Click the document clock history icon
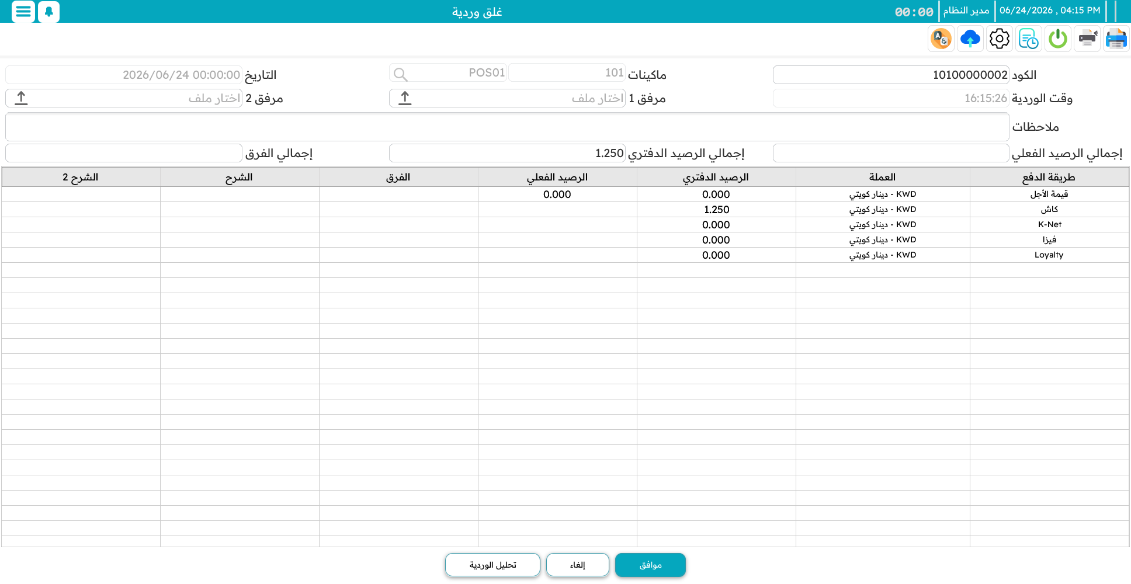 pyautogui.click(x=1029, y=39)
